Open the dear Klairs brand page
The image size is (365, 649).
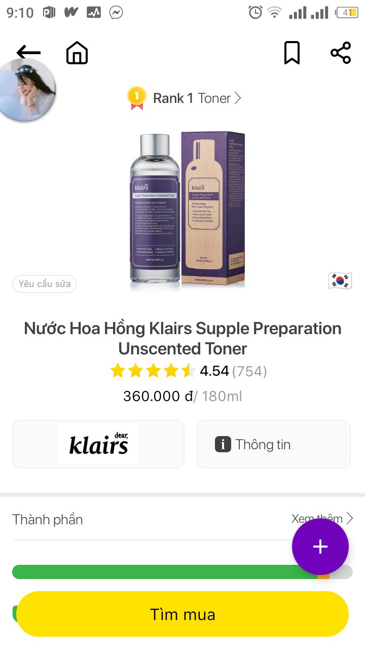pos(98,444)
